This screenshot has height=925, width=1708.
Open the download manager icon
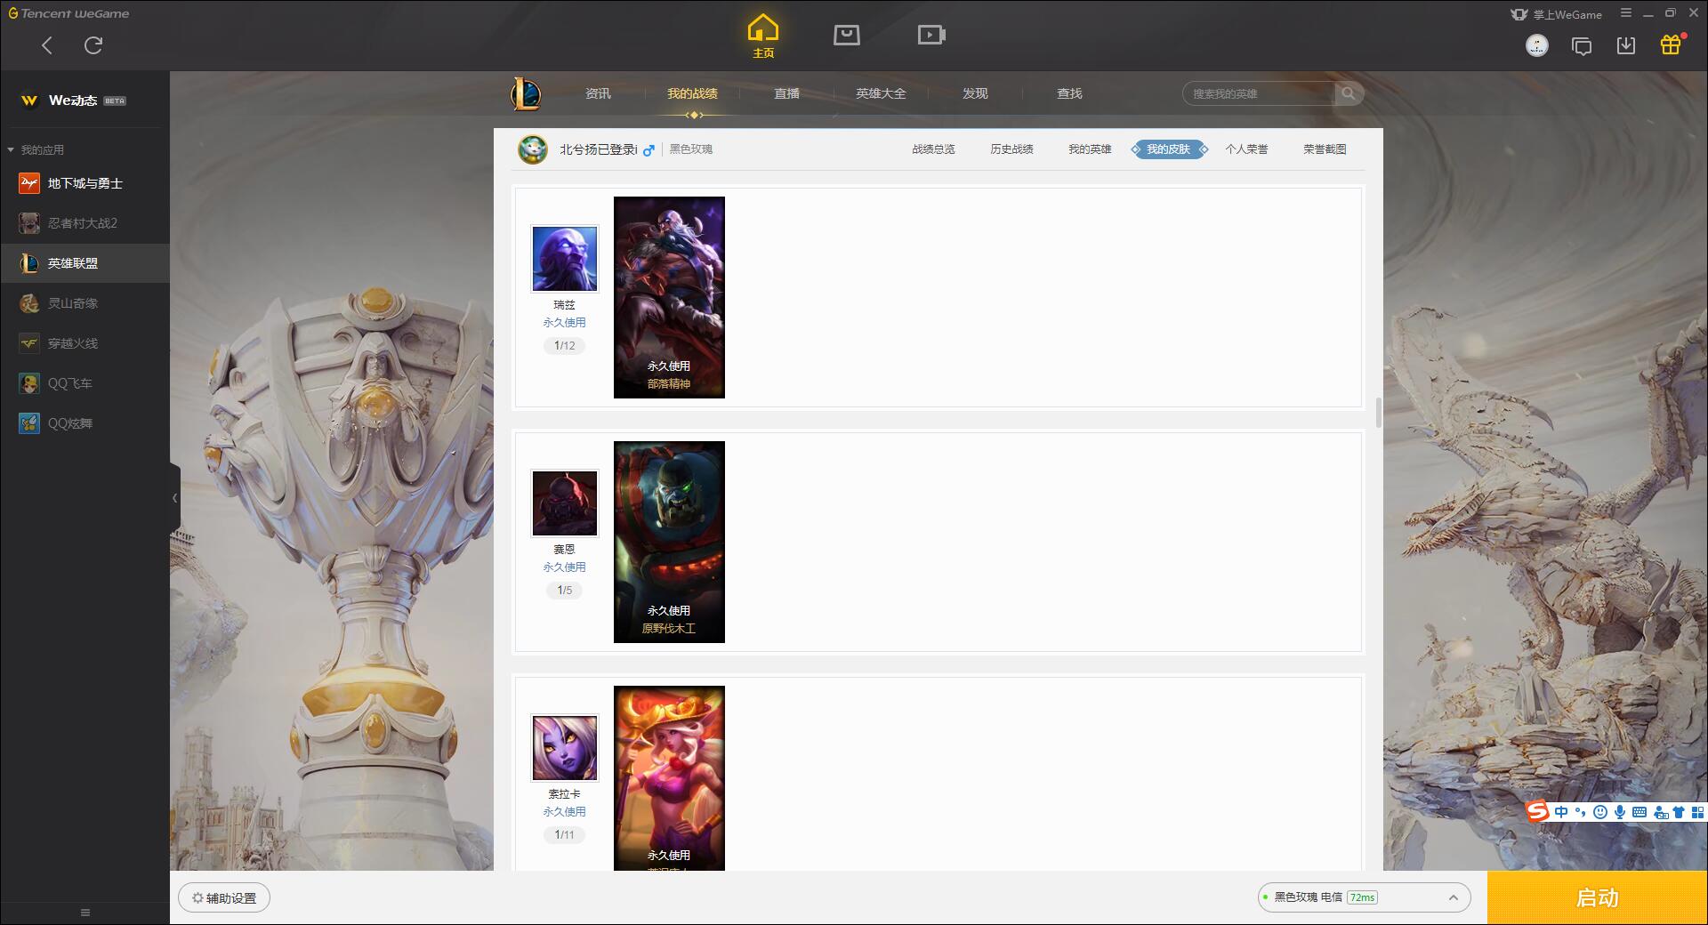coord(1626,45)
